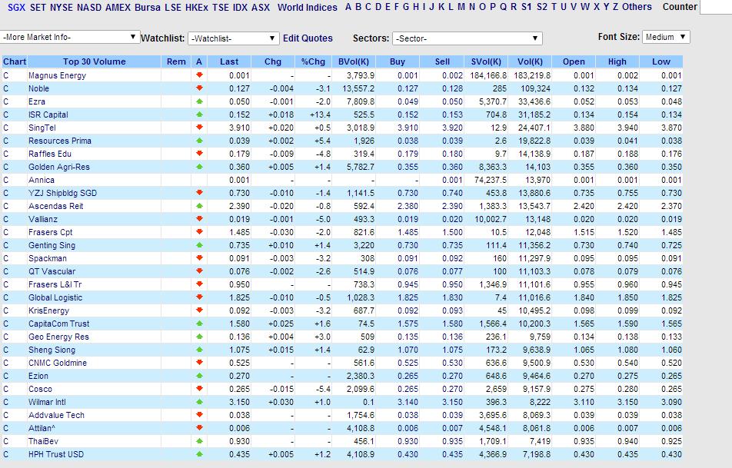This screenshot has width=732, height=468.
Task: Switch to the NASD market tab
Action: pos(89,8)
